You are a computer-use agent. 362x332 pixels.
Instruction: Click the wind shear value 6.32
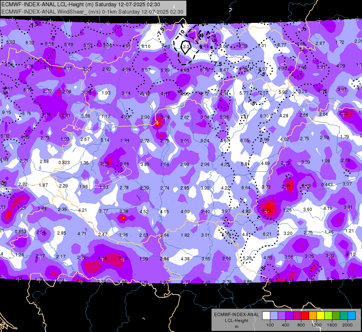pyautogui.click(x=30, y=43)
